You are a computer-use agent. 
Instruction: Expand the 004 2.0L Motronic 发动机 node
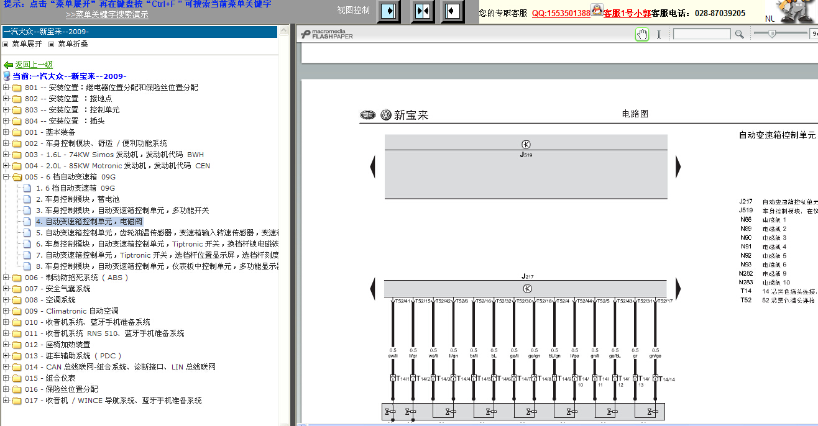tap(6, 166)
